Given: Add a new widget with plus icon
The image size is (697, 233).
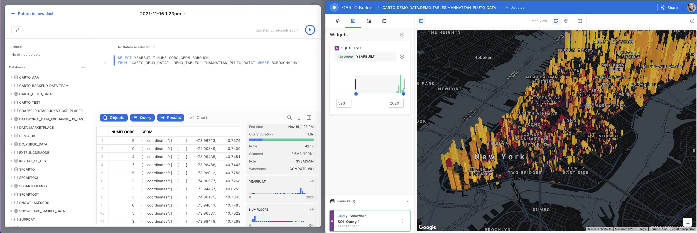Looking at the screenshot, I should point(402,35).
